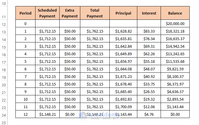Click the period 0 cell
The height and width of the screenshot is (125, 199).
click(x=25, y=24)
